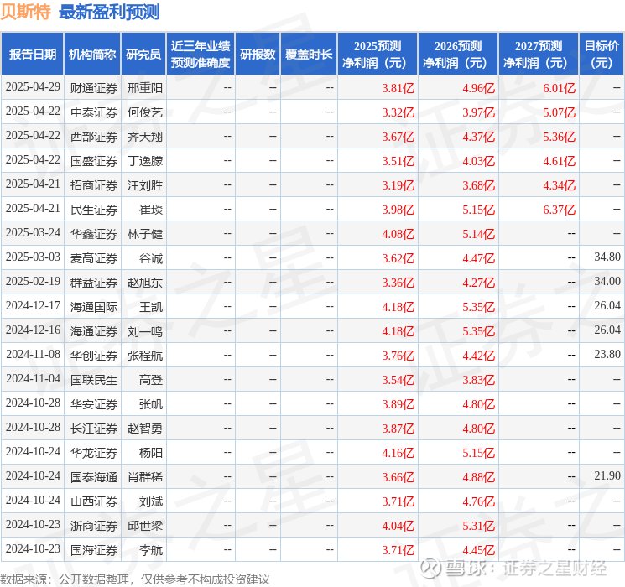The image size is (625, 587).
Task: Click analyst name 刘一鸣
Action: (x=144, y=331)
